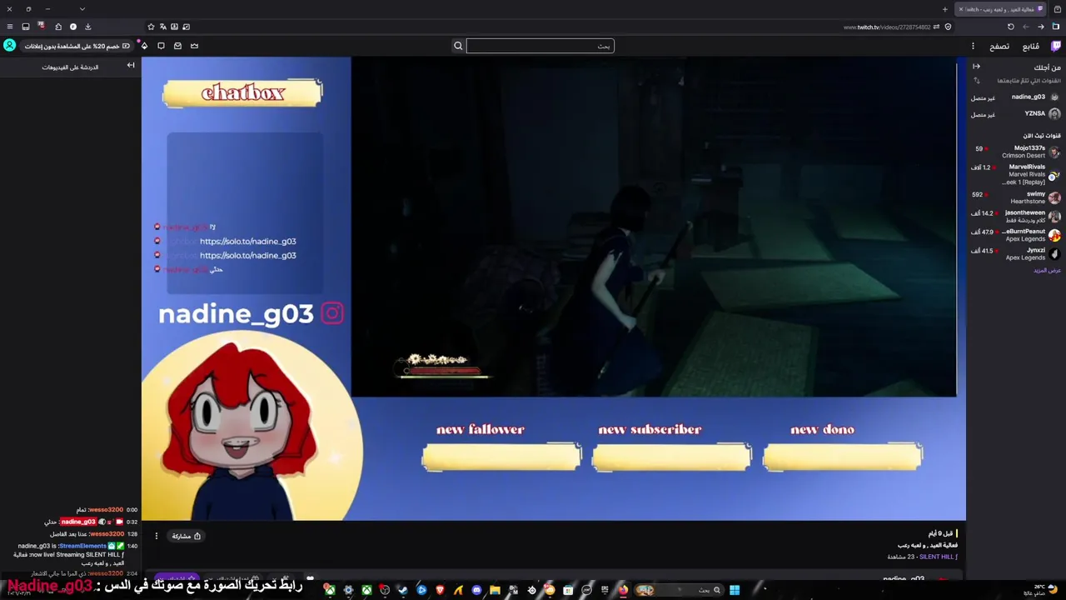The image size is (1066, 600).
Task: Click the twitch.tv address bar URL
Action: coord(887,27)
